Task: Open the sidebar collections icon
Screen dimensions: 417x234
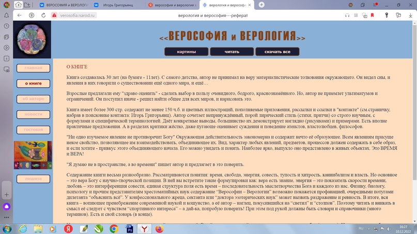Action: click(6, 37)
